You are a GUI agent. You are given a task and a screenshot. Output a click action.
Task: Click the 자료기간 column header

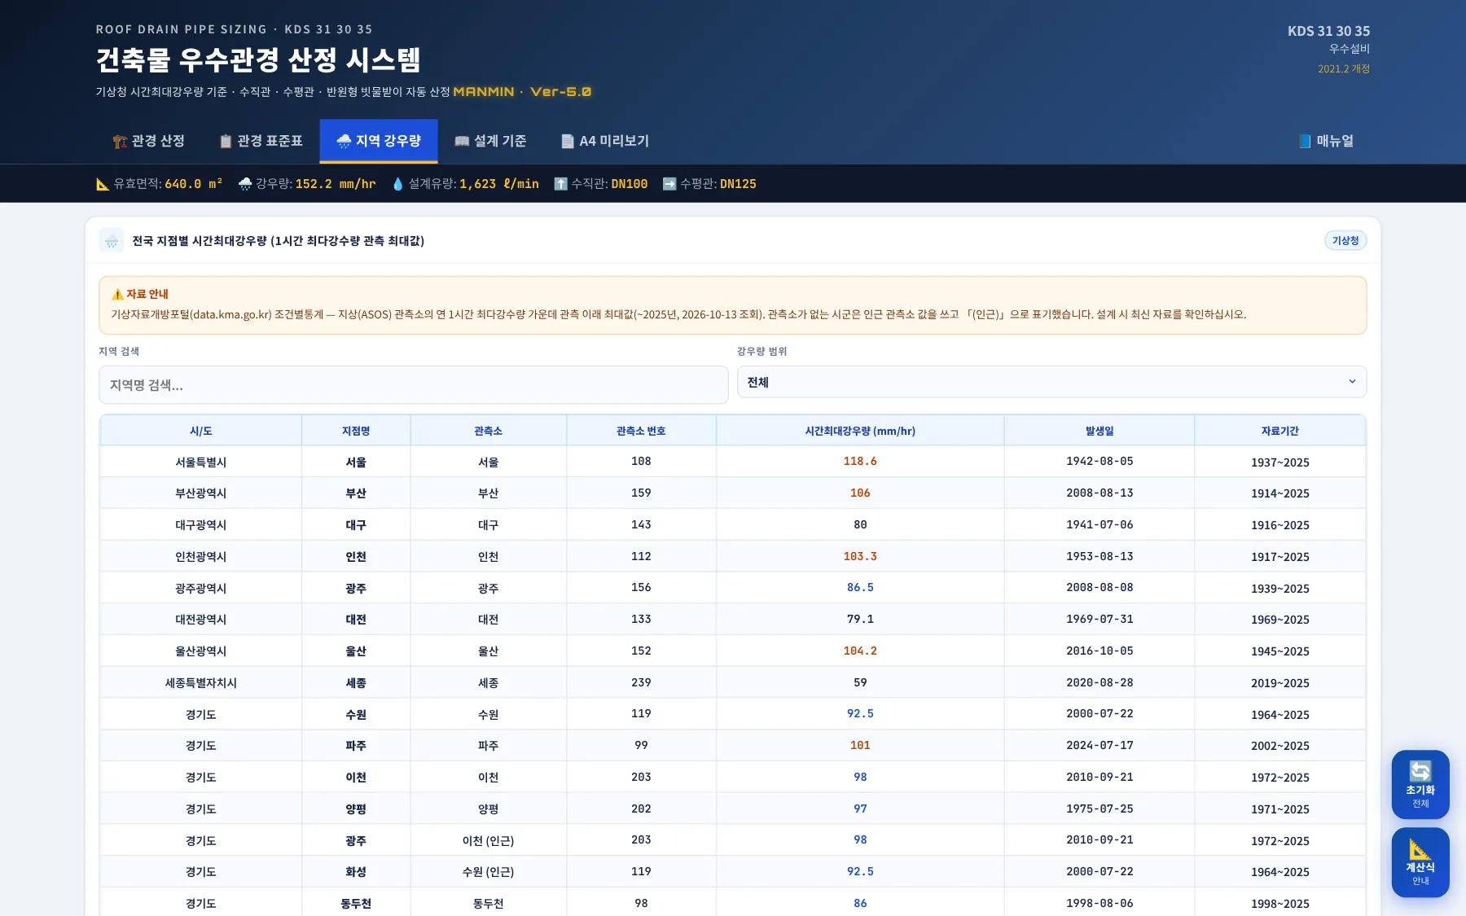point(1279,431)
